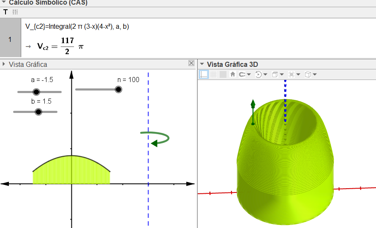This screenshot has height=228, width=376.
Task: Click the projection type cube icon
Action: tap(308, 74)
